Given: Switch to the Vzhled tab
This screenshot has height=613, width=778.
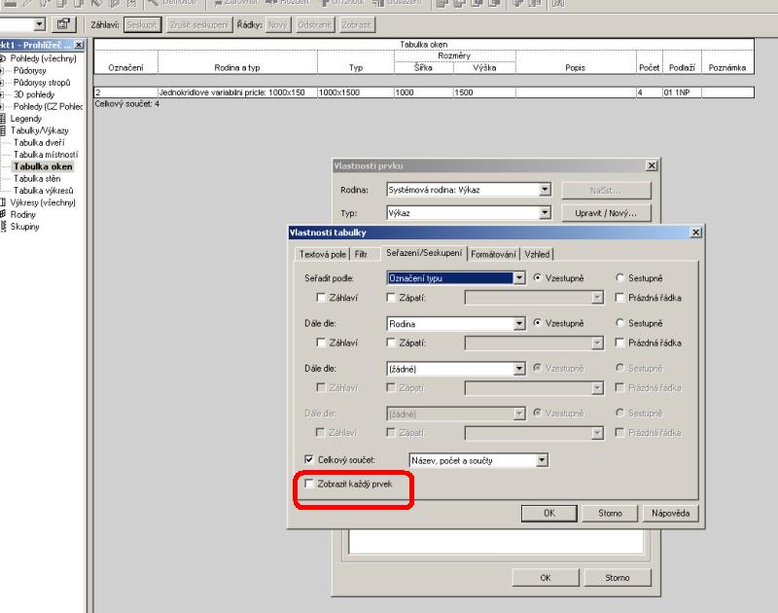Looking at the screenshot, I should 537,254.
